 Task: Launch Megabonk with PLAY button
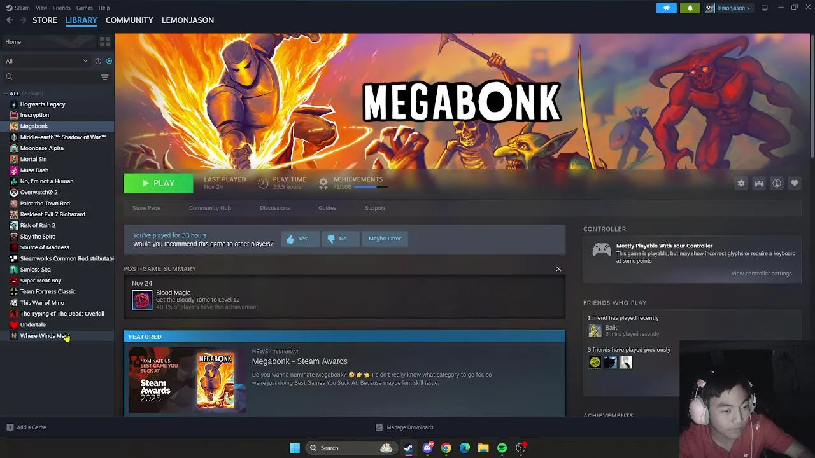pyautogui.click(x=158, y=183)
